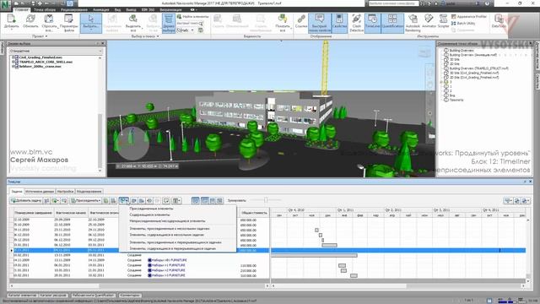Open the Autodesk Rendering tool
The image size is (540, 304).
[x=413, y=23]
